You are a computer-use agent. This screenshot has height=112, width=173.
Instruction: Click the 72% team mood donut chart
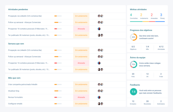133,64
